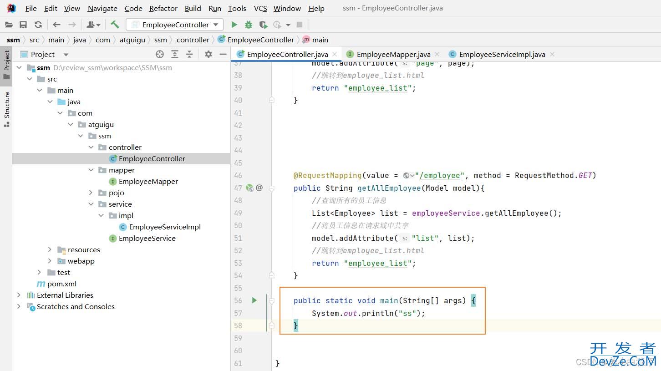The width and height of the screenshot is (661, 371).
Task: Click the locate target crosshair icon in Project panel
Action: pos(160,54)
